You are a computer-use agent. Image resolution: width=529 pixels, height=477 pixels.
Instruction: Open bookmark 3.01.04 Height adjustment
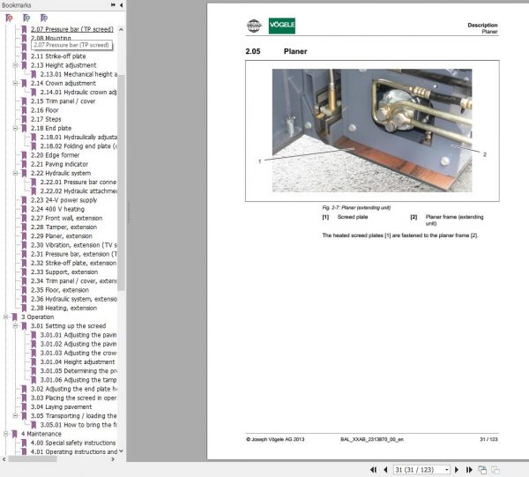click(78, 361)
